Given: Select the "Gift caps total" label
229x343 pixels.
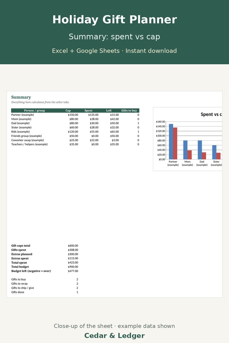Looking at the screenshot, I should point(21,246).
